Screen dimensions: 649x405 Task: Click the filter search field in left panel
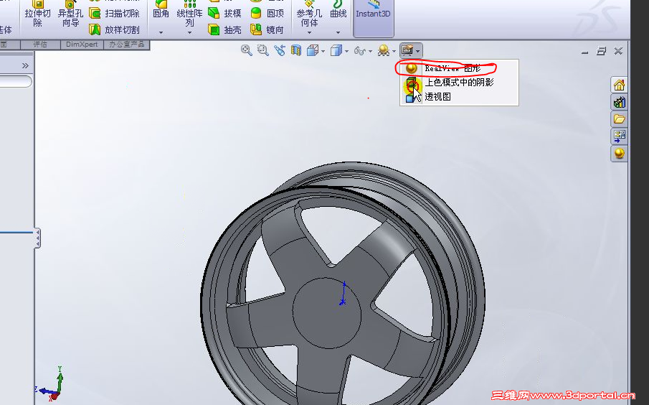pos(15,81)
